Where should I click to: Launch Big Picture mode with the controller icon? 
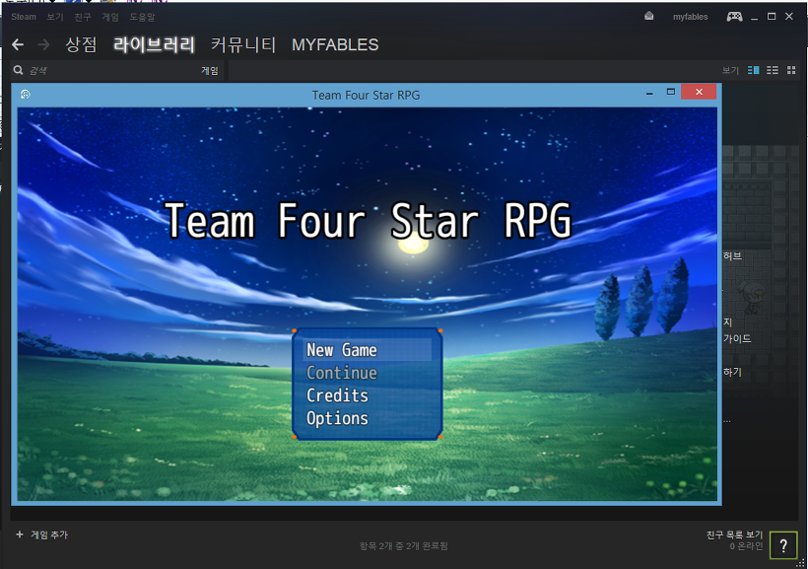[x=734, y=17]
